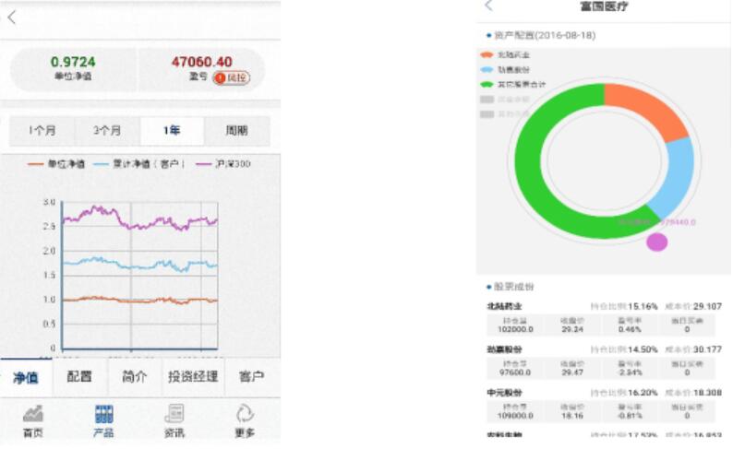The height and width of the screenshot is (449, 733).
Task: Tap the purple dot below donut chart
Action: coord(656,242)
